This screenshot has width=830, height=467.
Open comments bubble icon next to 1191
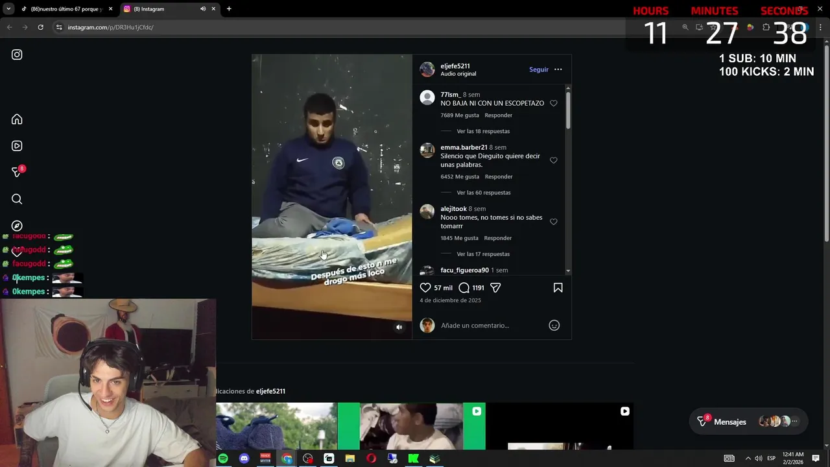464,287
